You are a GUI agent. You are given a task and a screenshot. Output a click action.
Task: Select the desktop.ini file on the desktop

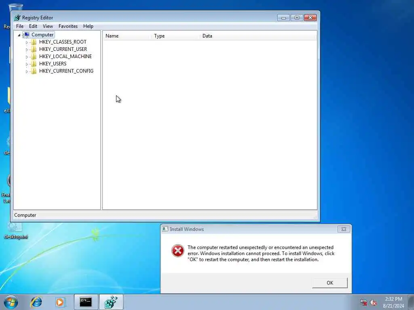coord(15,231)
